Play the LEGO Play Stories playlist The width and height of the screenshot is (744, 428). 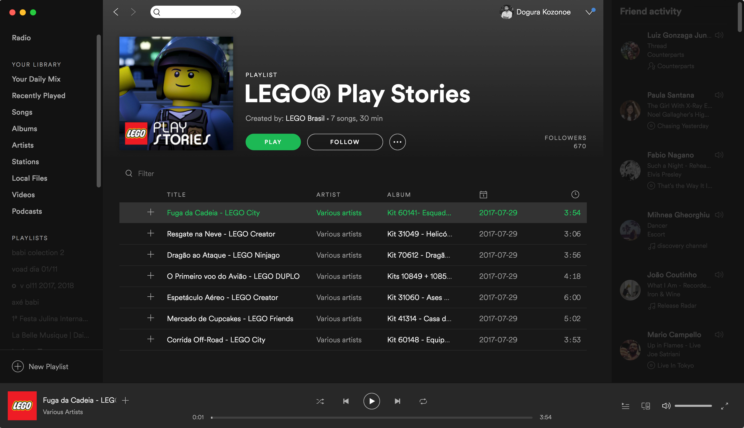coord(273,142)
